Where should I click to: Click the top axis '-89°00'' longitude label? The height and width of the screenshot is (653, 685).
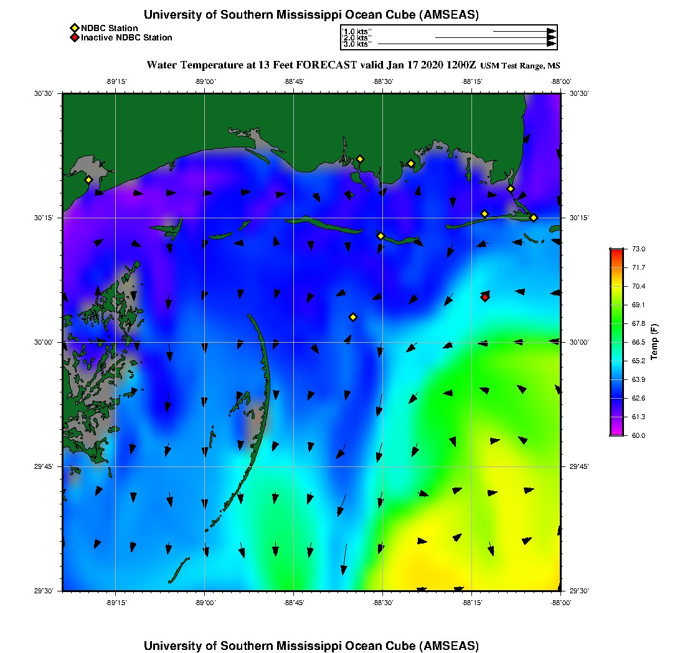(205, 81)
